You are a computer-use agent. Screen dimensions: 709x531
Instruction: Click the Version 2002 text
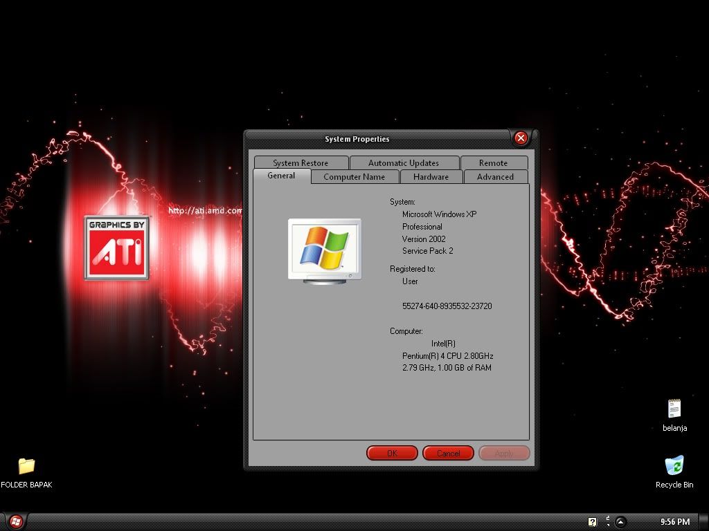pyautogui.click(x=424, y=239)
